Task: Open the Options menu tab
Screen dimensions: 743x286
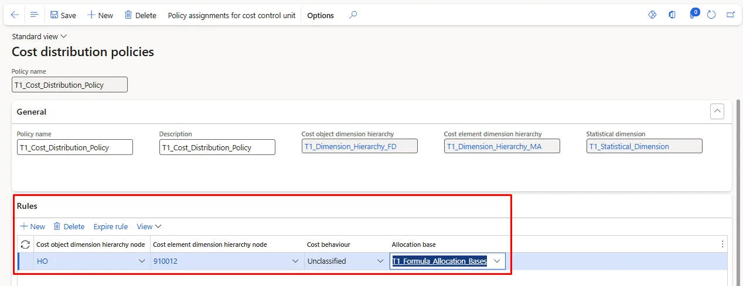Action: tap(321, 15)
